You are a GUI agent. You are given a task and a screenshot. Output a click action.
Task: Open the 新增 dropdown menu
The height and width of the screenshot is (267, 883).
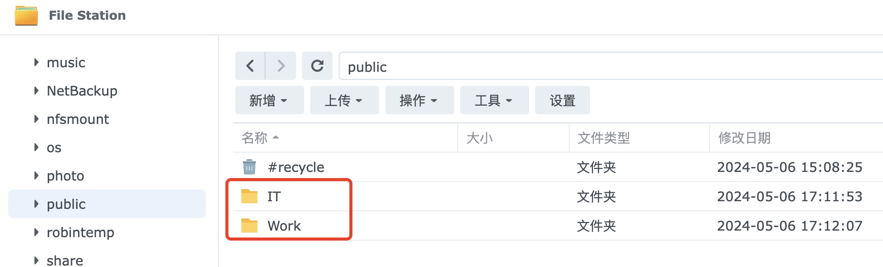[x=270, y=100]
